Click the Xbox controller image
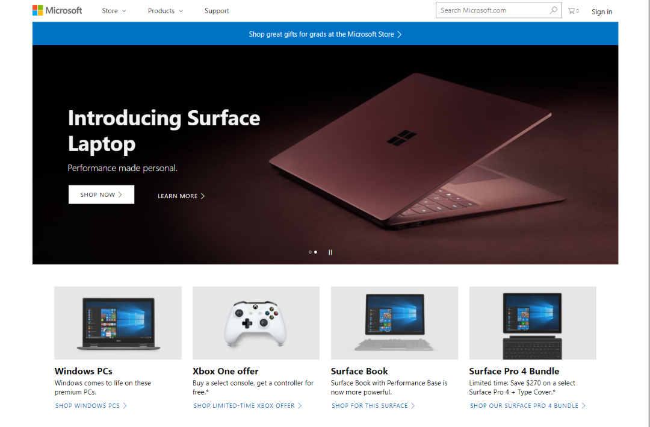Image resolution: width=650 pixels, height=427 pixels. 256,323
